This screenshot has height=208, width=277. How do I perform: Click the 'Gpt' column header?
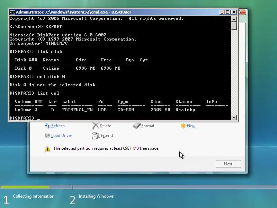click(x=144, y=60)
